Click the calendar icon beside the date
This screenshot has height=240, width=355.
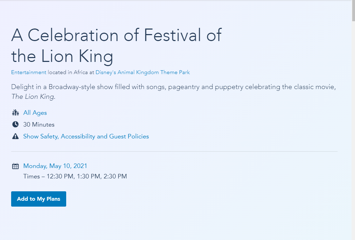[x=15, y=166]
